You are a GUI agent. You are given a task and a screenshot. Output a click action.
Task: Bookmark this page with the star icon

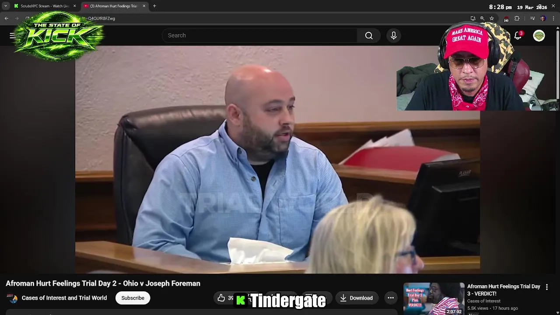[492, 18]
